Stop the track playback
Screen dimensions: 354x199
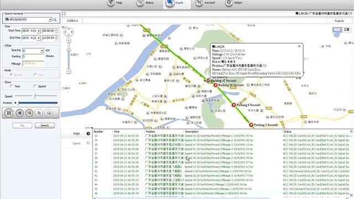pyautogui.click(x=20, y=113)
